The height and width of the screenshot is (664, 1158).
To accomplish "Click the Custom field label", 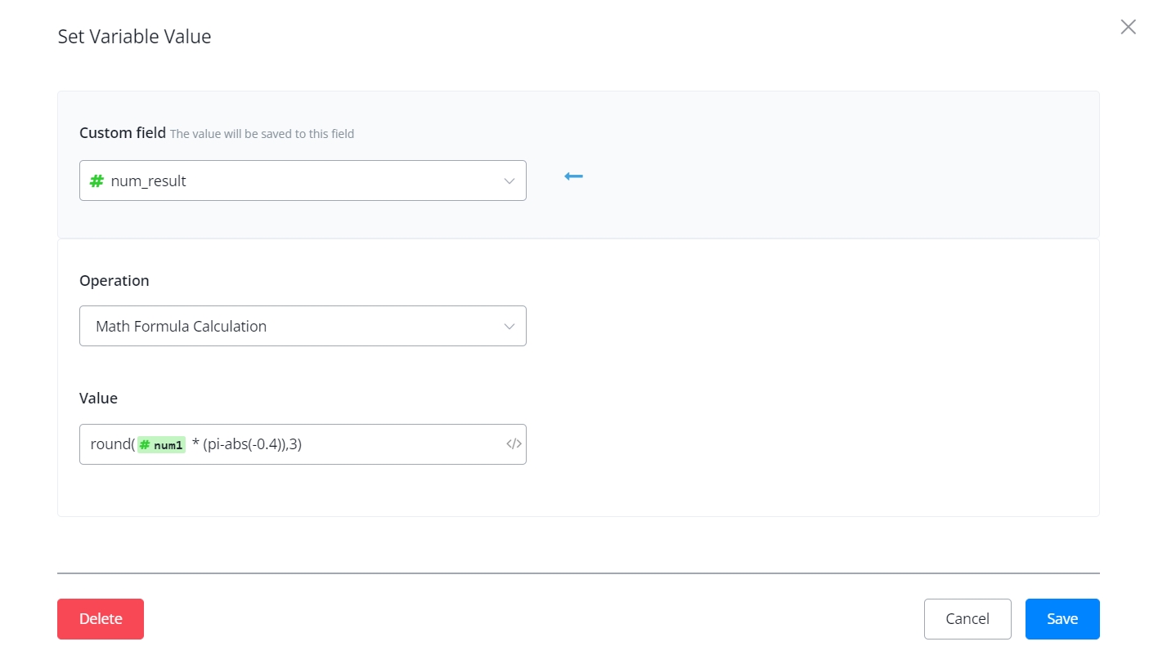I will tap(122, 133).
